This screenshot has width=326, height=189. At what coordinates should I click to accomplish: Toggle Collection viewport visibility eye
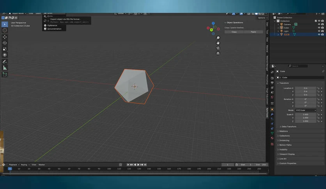point(319,21)
